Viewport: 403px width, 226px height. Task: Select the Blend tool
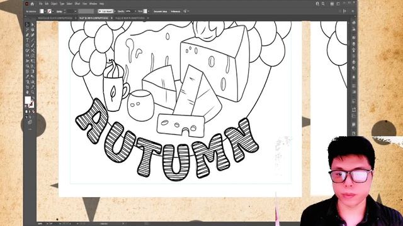[33, 77]
